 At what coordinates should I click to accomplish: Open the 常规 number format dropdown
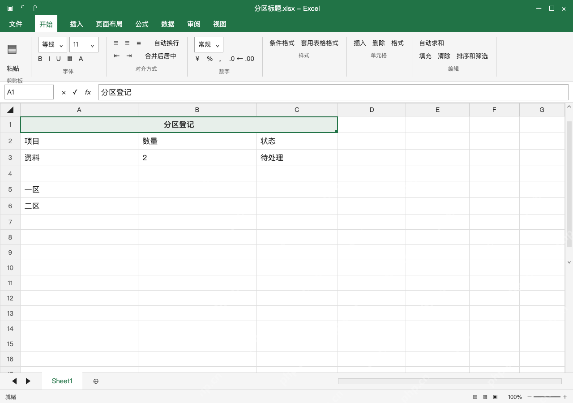pyautogui.click(x=209, y=45)
